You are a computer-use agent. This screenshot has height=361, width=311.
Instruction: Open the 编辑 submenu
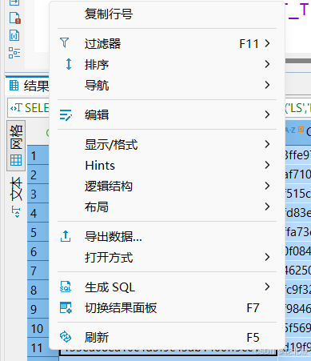[167, 114]
